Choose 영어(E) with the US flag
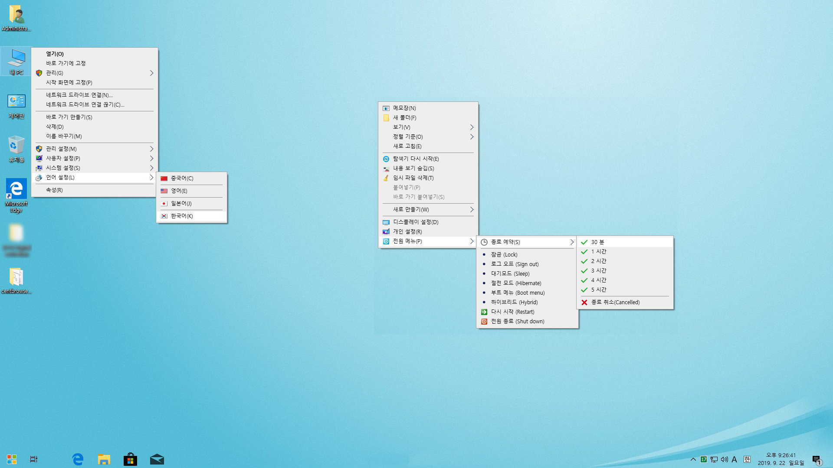This screenshot has width=833, height=468. coord(192,191)
